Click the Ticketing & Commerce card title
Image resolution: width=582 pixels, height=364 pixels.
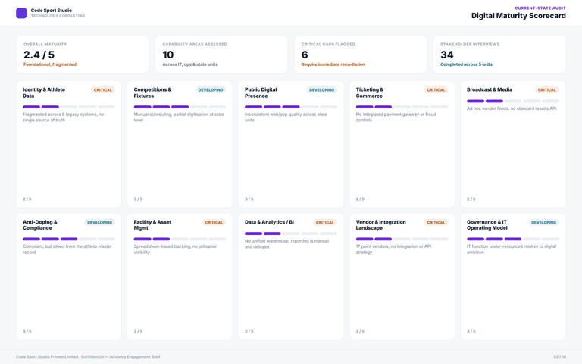[x=369, y=93]
